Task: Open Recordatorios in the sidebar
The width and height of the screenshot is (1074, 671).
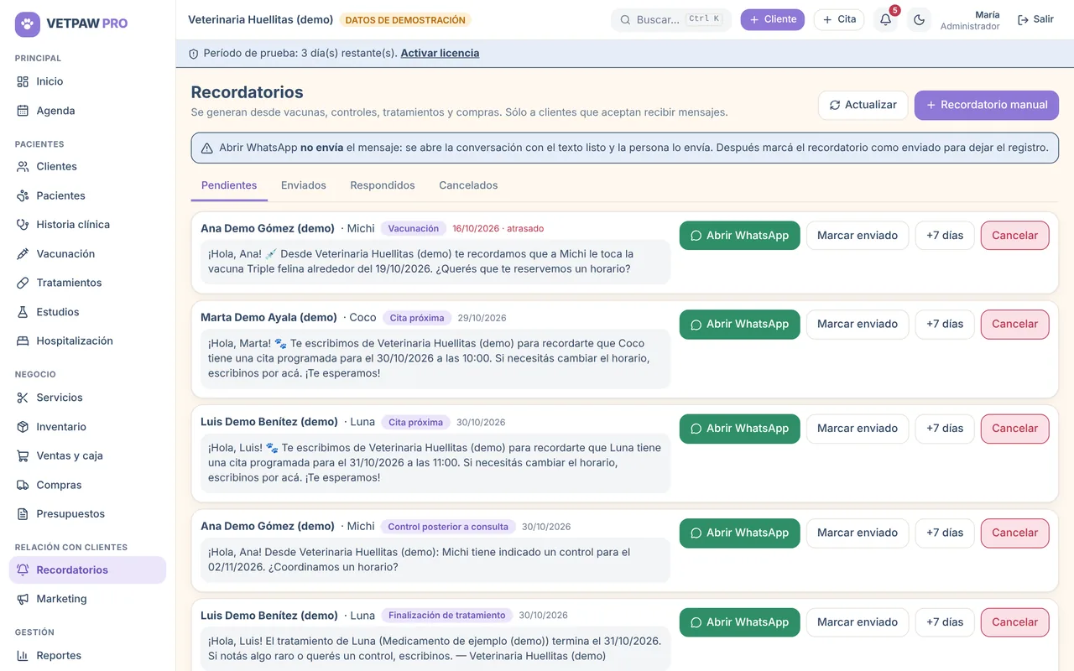Action: 87,570
